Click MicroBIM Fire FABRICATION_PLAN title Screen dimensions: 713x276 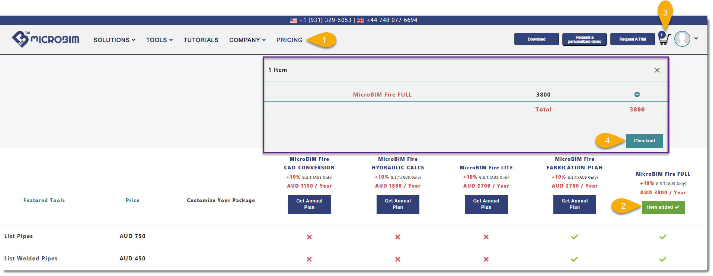[575, 163]
